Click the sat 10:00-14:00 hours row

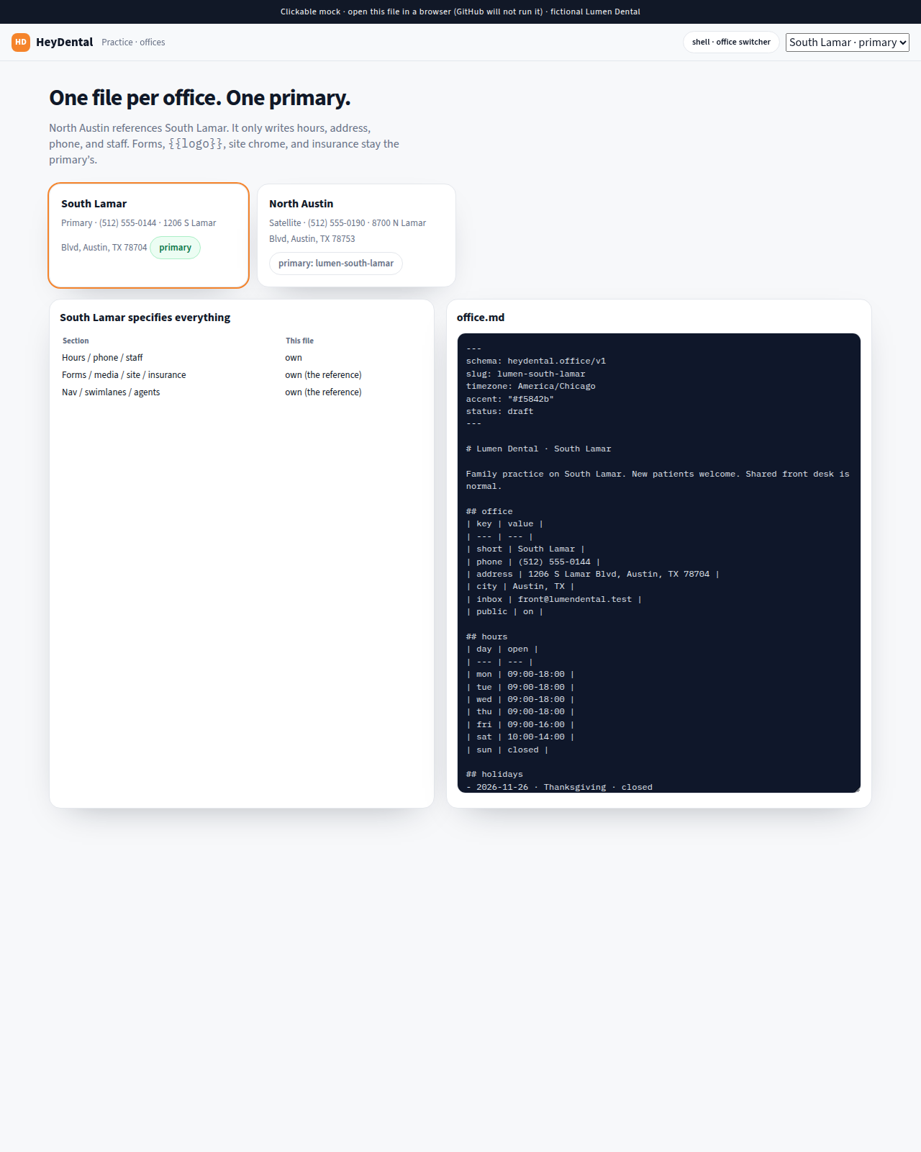click(x=520, y=737)
